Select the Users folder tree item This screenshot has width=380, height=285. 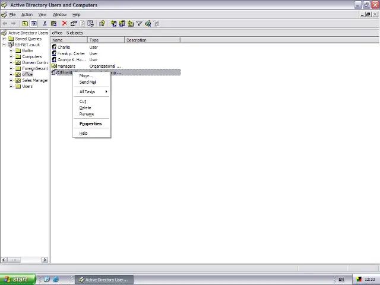click(27, 86)
